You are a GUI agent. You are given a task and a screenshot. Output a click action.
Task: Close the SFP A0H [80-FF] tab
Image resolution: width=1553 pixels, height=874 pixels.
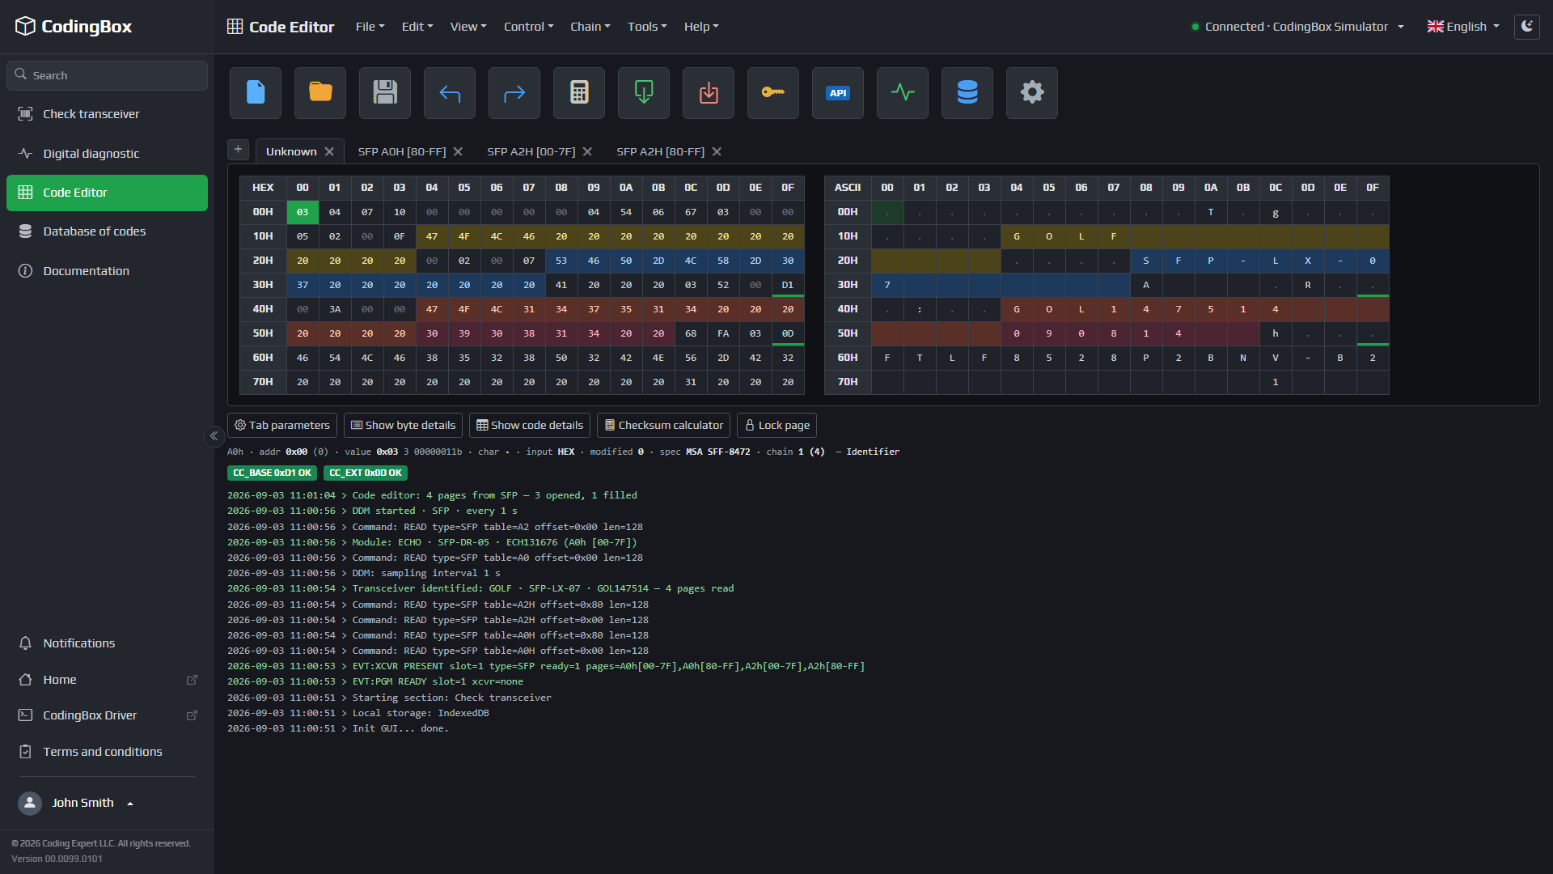point(458,151)
